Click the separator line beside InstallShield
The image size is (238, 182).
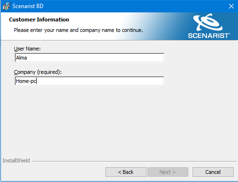click(134, 162)
